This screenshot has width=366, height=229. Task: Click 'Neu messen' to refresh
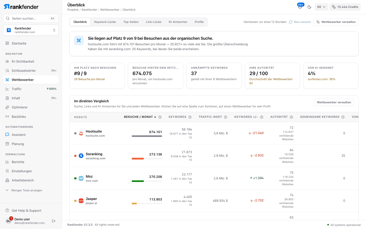click(300, 22)
